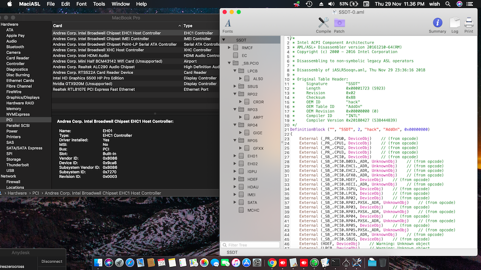The width and height of the screenshot is (481, 270).
Task: Open Launchpad from the Dock
Action: 119,262
